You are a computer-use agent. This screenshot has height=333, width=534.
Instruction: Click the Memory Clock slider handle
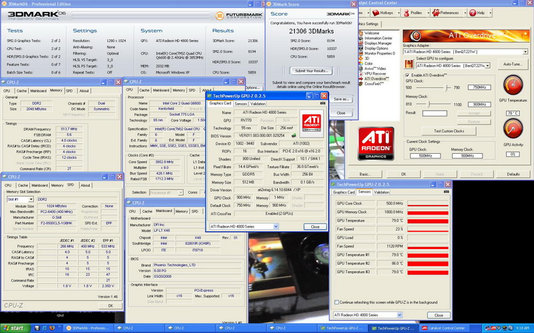[x=429, y=104]
